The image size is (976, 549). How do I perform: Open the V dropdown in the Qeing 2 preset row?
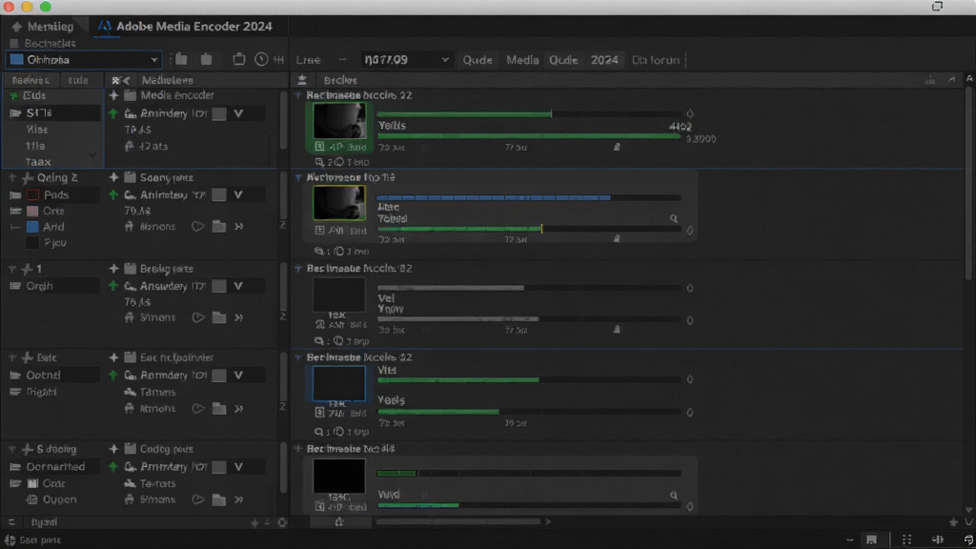(238, 194)
